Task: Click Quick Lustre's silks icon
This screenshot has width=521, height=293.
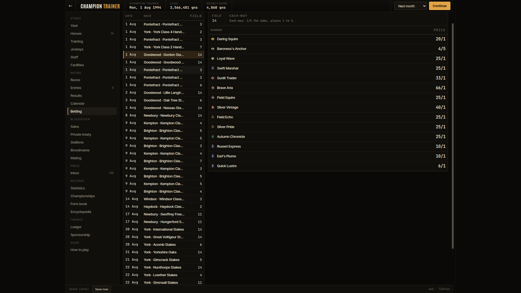Action: coord(213,166)
